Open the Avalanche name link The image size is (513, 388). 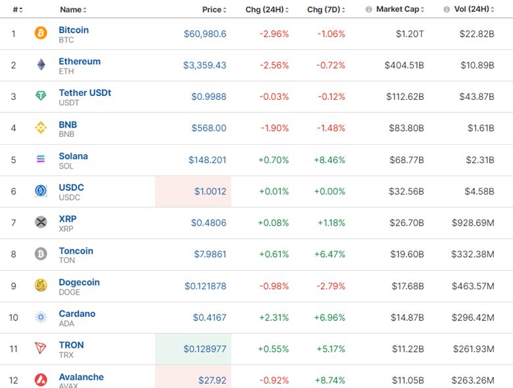81,377
